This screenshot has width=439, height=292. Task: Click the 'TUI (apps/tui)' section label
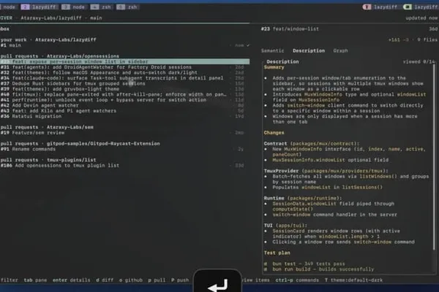tap(285, 226)
